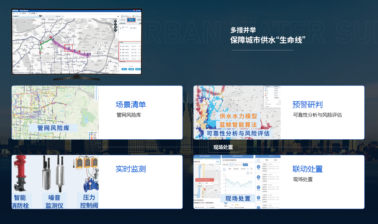Click the 2022-2-14 date field
This screenshot has width=378, height=224.
tap(238, 164)
